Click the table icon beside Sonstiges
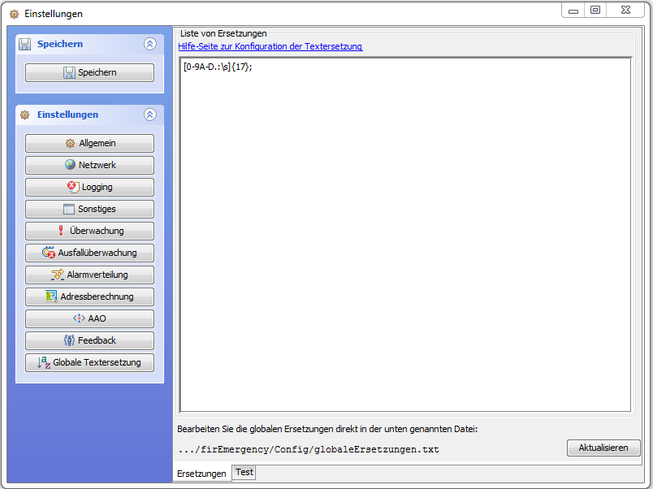The width and height of the screenshot is (653, 489). coord(69,209)
